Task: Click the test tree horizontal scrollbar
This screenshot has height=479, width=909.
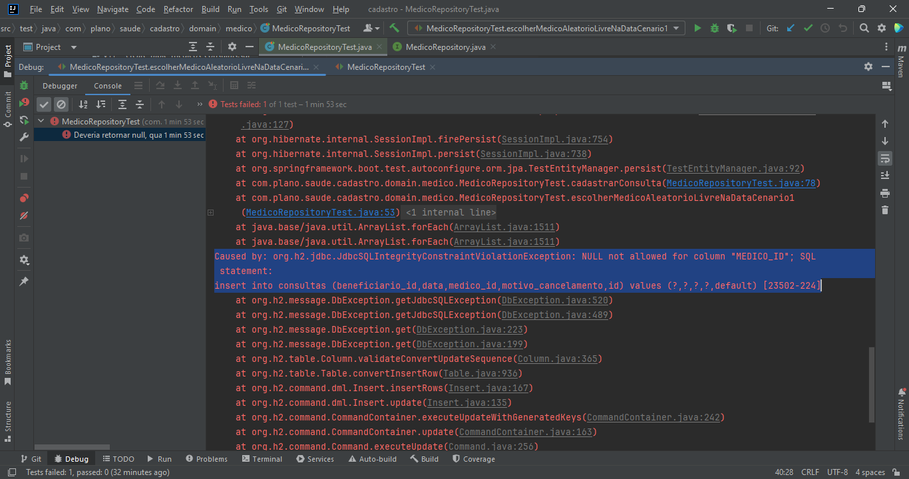Action: [x=73, y=447]
